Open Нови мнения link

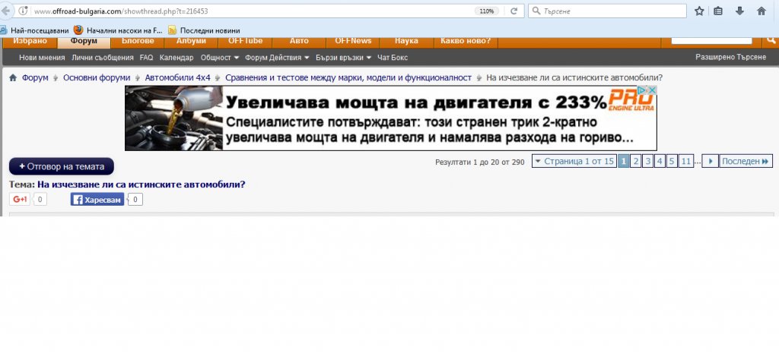click(42, 58)
